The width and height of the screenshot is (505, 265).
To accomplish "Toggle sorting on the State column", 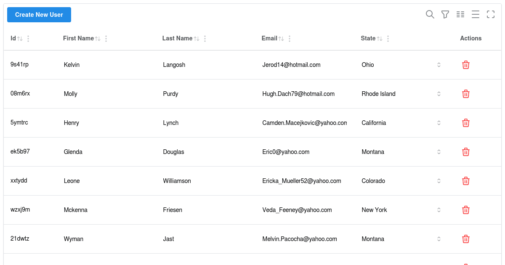I will pos(379,39).
